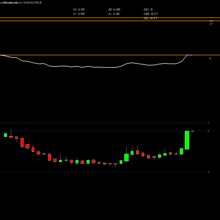Click the "OC: 0" readout
Viewport: 220px width, 220px height.
(x=148, y=10)
